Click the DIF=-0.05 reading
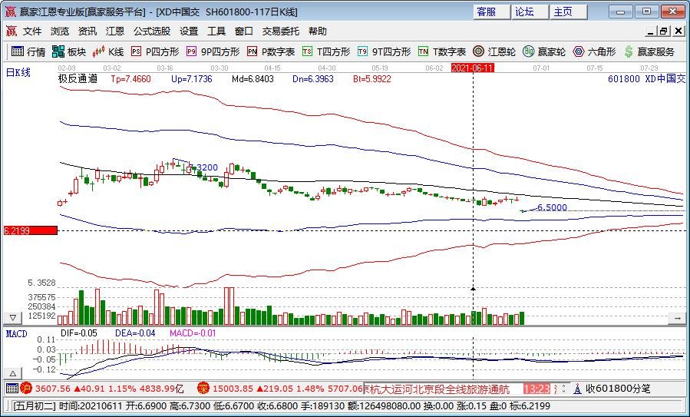The image size is (690, 417). point(79,333)
